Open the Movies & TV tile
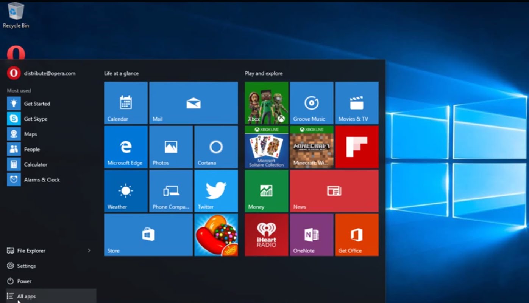This screenshot has width=529, height=303. (357, 103)
